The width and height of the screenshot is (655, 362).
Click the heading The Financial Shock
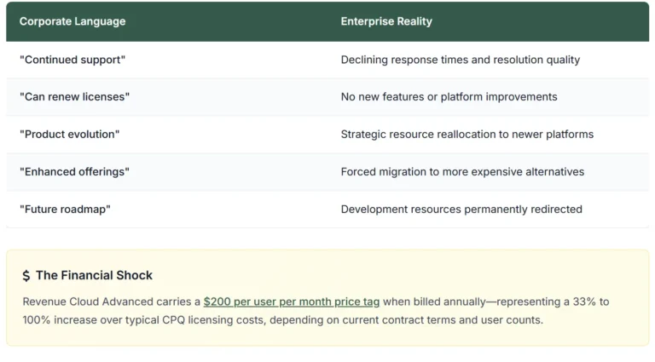(x=94, y=275)
